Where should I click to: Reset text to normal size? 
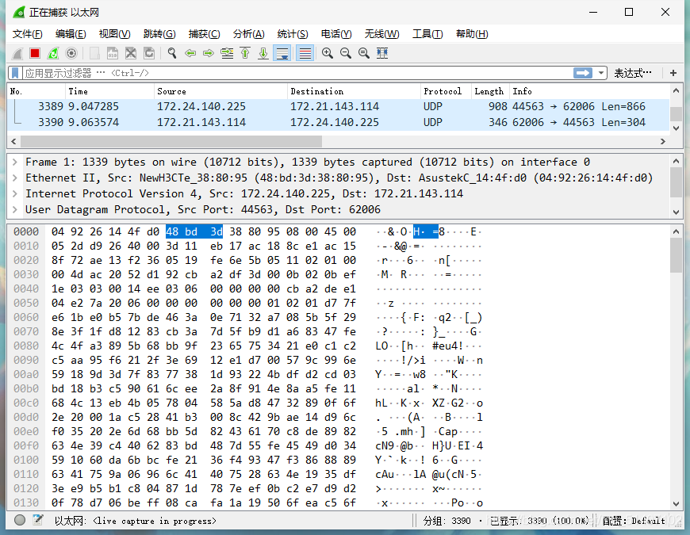[364, 54]
